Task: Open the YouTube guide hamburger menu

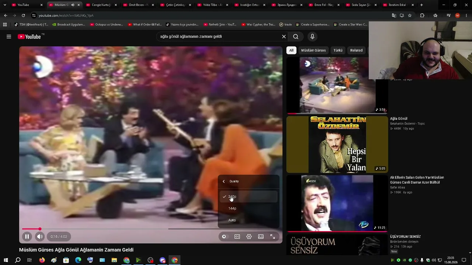Action: (x=9, y=36)
